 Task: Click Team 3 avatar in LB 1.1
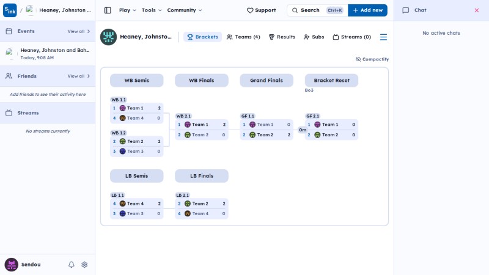coord(123,213)
